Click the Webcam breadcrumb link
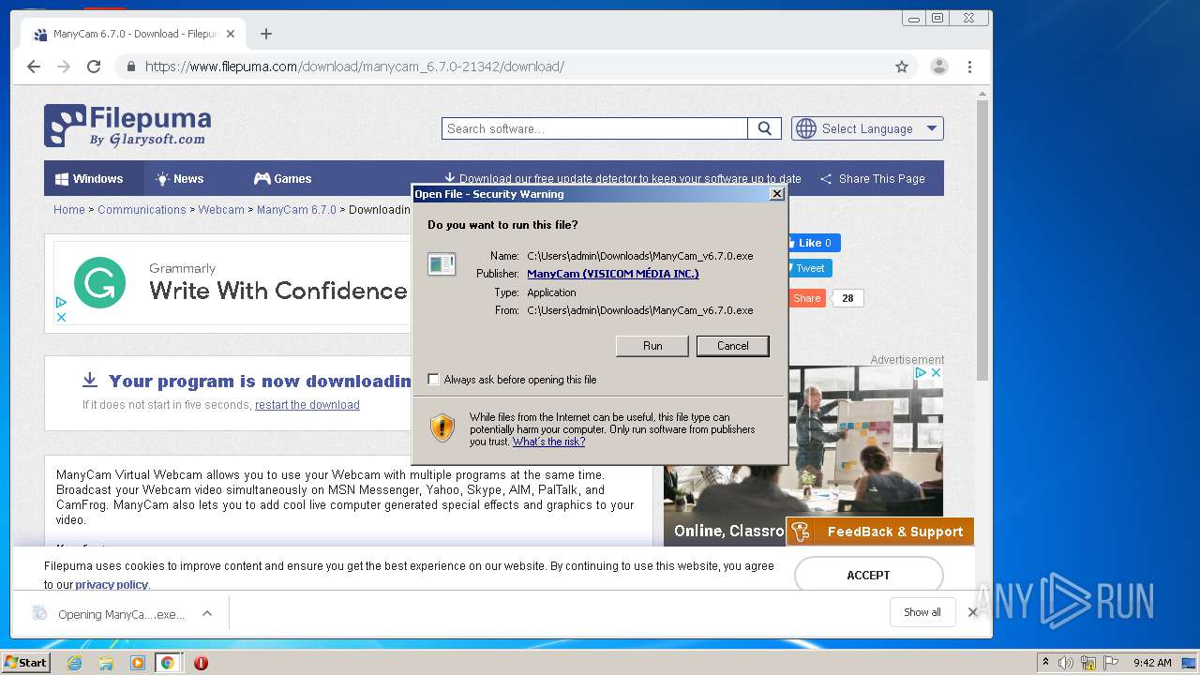This screenshot has width=1200, height=675. click(x=221, y=210)
